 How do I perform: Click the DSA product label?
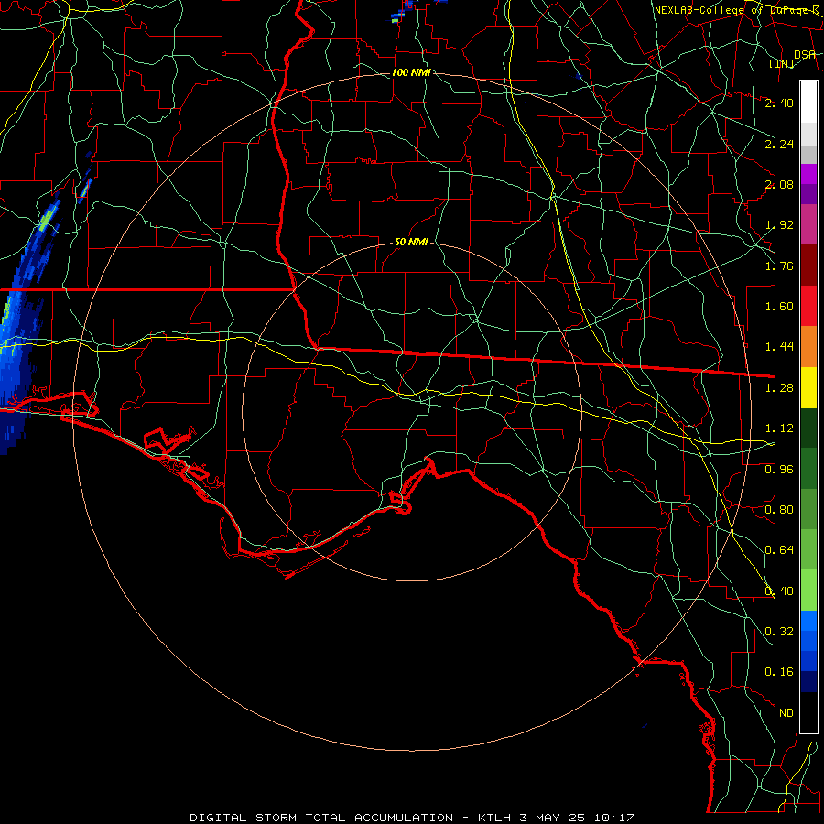(804, 55)
